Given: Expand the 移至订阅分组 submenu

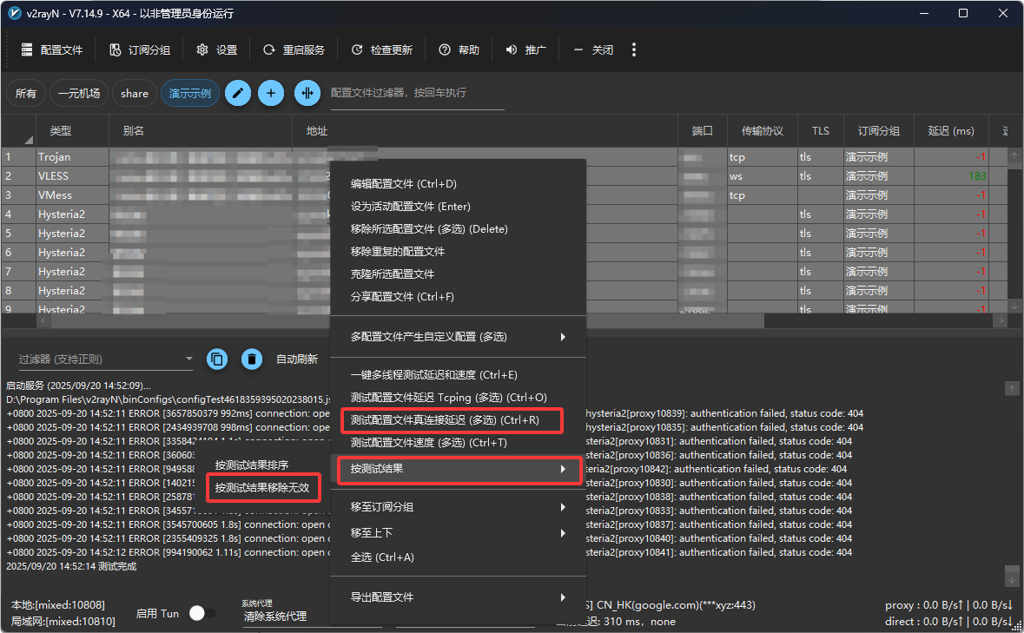Looking at the screenshot, I should 458,506.
